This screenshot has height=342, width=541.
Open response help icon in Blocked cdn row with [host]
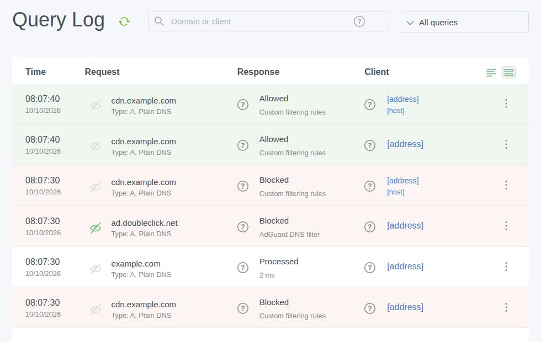pyautogui.click(x=243, y=186)
